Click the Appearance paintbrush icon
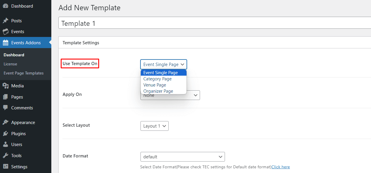This screenshot has height=173, width=371. pos(5,123)
